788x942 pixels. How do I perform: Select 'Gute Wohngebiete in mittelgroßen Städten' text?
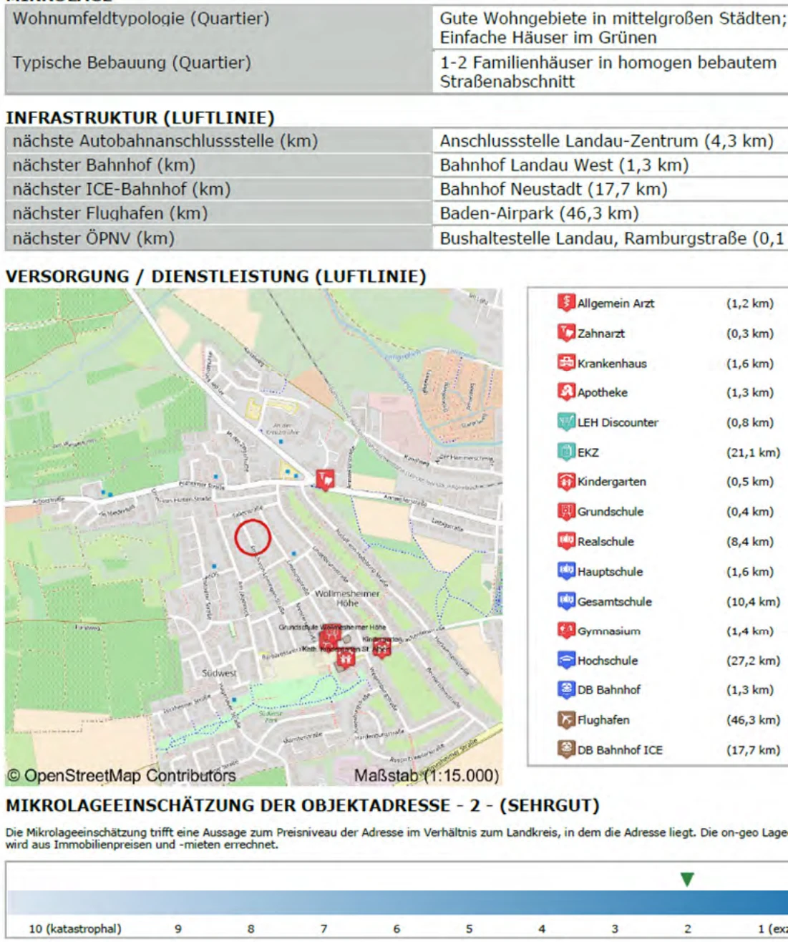(612, 19)
